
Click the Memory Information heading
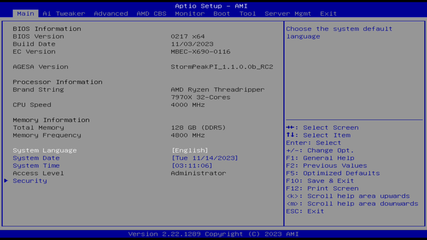point(51,120)
